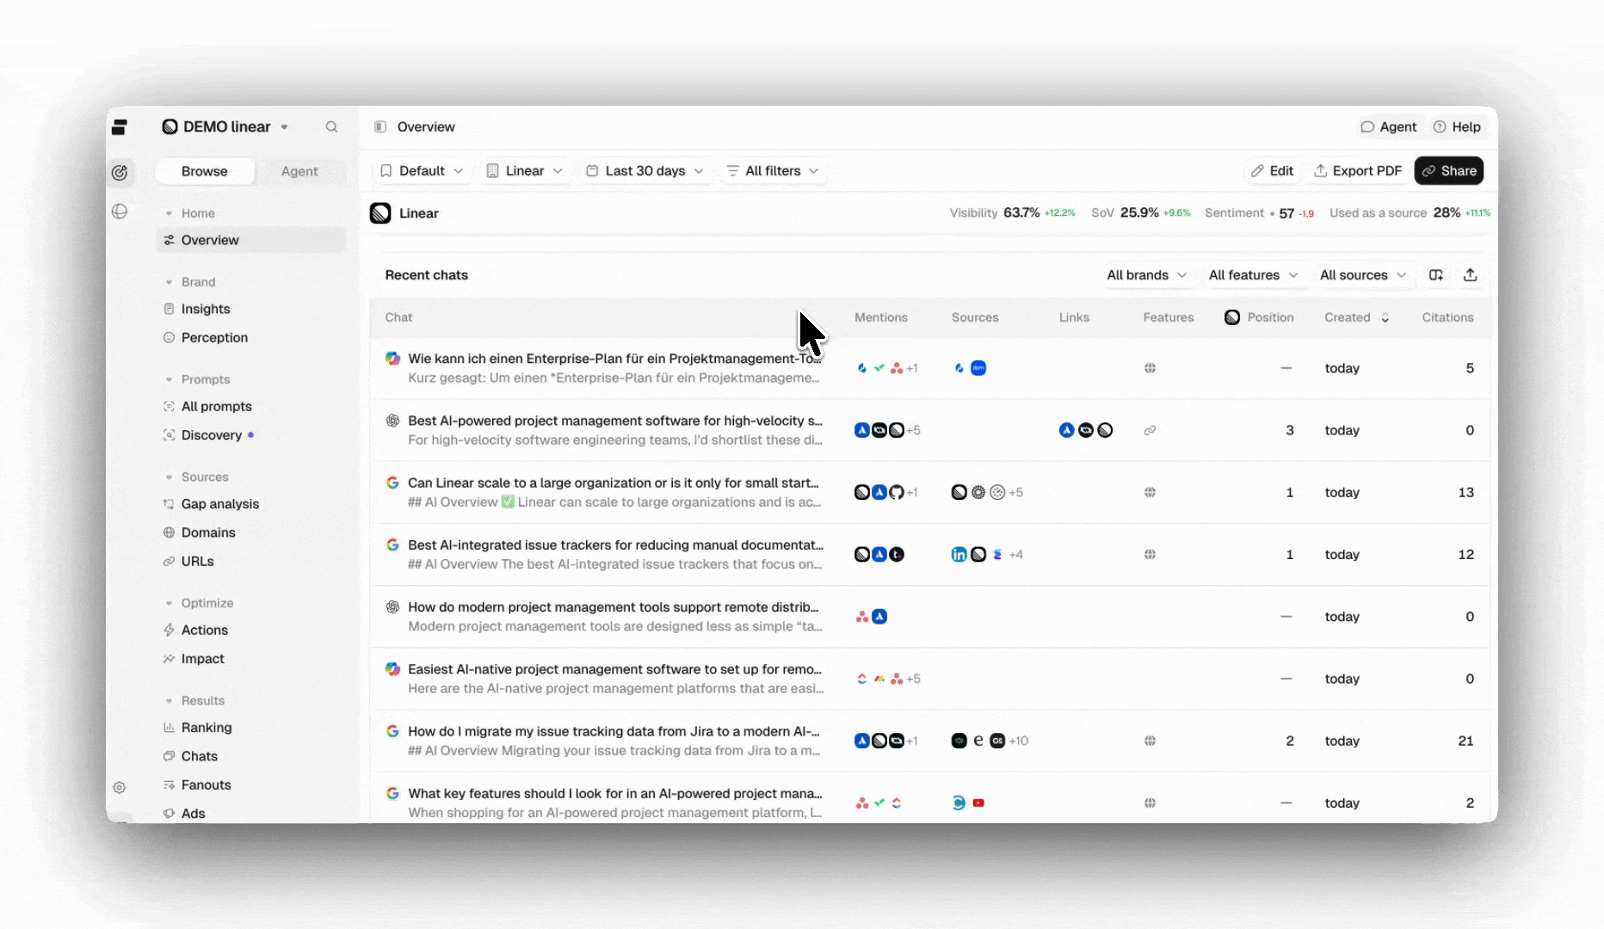Click the link icon in Features for row with Position 3
Image resolution: width=1604 pixels, height=929 pixels.
point(1150,430)
